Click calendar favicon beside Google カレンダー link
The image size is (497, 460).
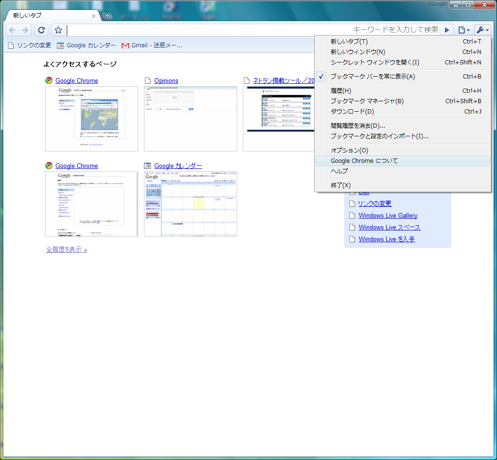147,166
